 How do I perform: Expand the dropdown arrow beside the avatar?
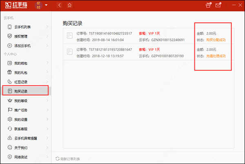pos(46,5)
